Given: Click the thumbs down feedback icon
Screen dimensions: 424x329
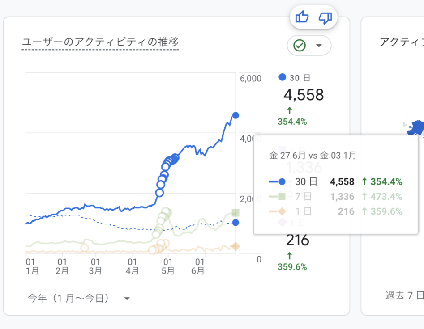Looking at the screenshot, I should [325, 18].
